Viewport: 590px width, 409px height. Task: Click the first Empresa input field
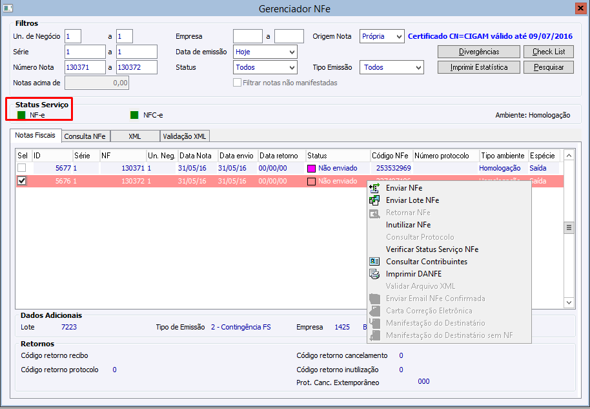tap(248, 37)
